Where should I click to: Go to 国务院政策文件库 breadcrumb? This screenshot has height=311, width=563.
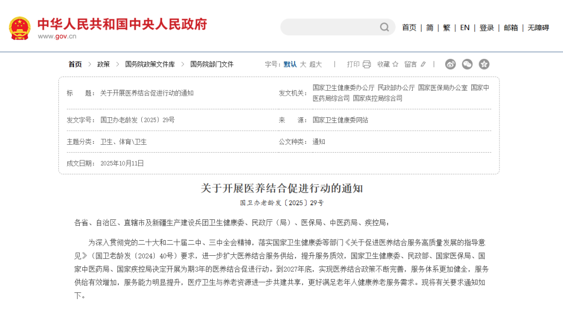[x=150, y=64]
